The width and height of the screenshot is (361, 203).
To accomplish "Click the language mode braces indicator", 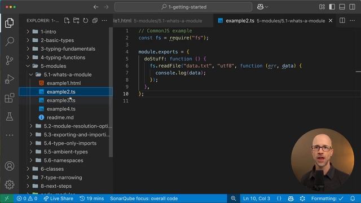I will tap(279, 198).
